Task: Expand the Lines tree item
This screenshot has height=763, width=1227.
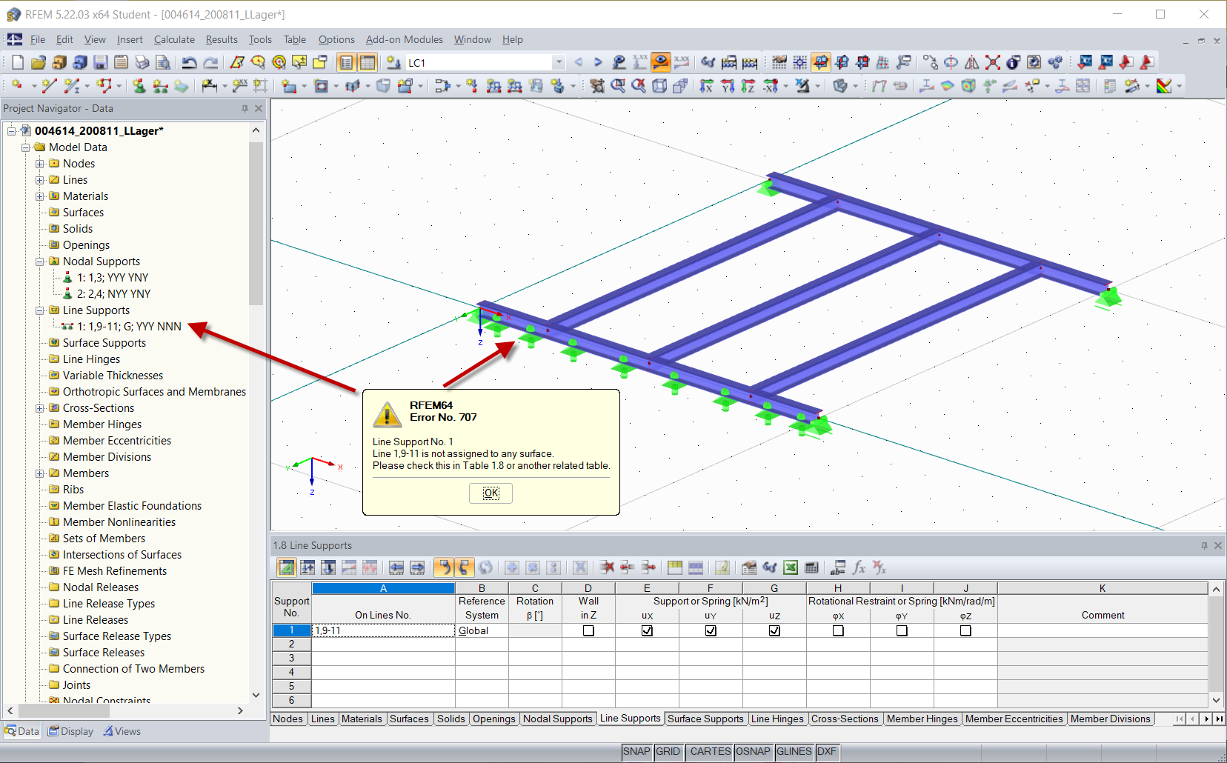Action: [40, 180]
